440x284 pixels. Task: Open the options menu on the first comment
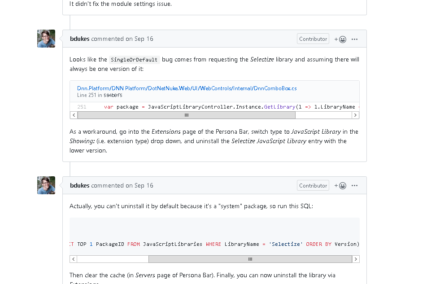(355, 39)
